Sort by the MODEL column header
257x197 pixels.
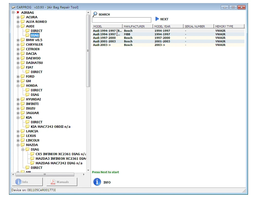click(107, 26)
